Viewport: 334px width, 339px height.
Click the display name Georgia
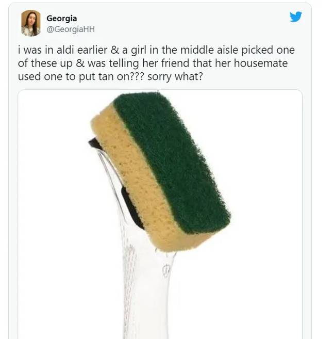pos(61,19)
